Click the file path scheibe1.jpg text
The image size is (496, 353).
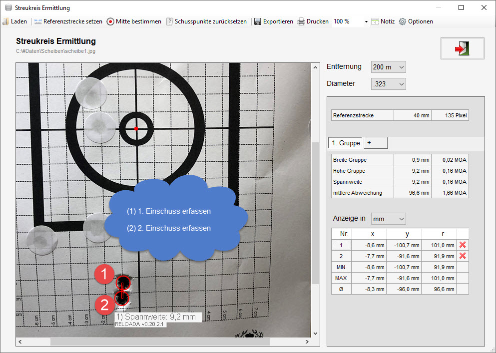click(55, 51)
